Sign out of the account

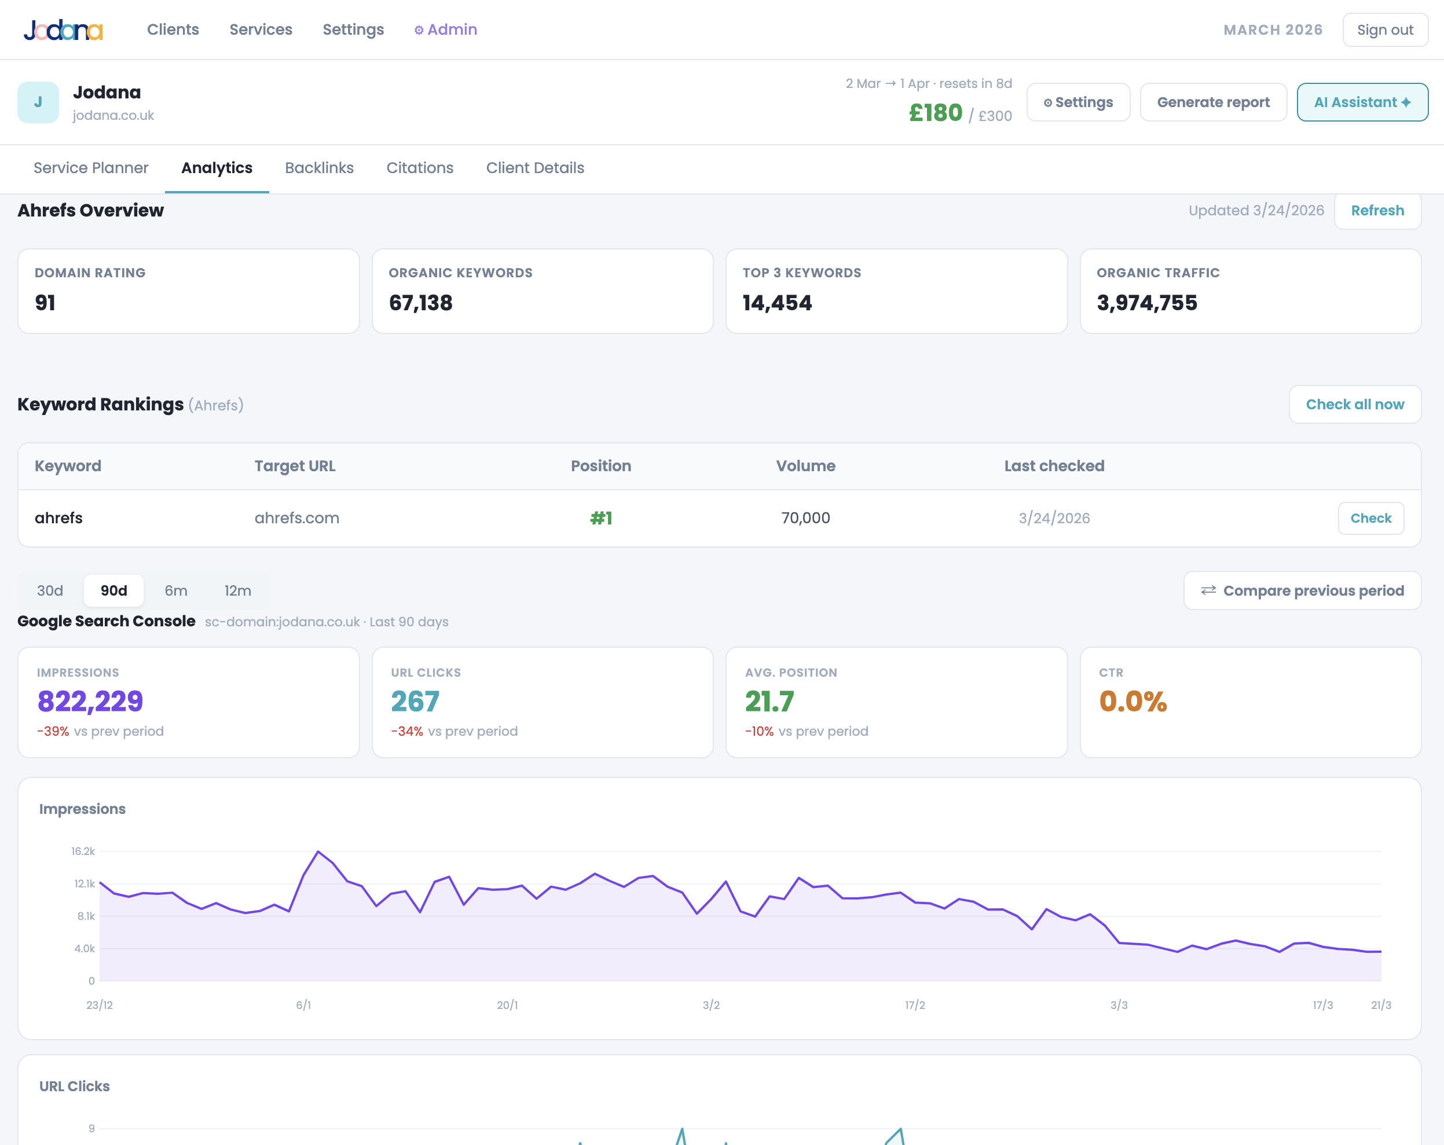[x=1385, y=30]
